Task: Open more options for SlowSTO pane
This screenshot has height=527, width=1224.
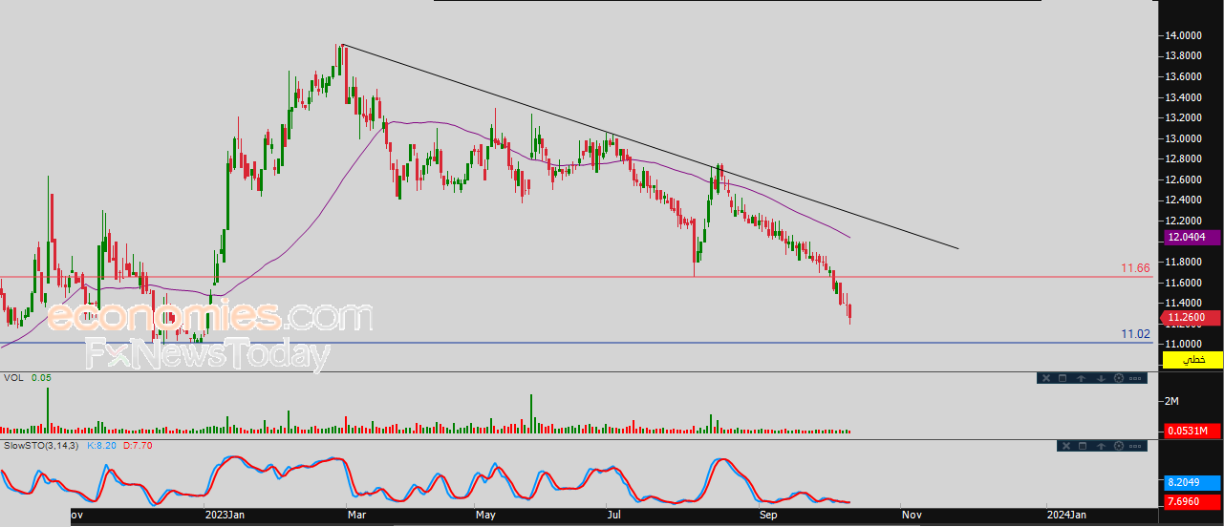Action: coord(1135,446)
